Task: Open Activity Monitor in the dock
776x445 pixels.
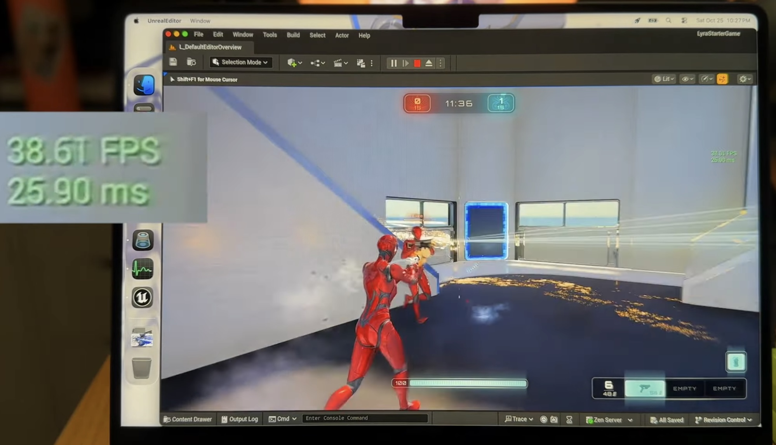Action: [142, 268]
